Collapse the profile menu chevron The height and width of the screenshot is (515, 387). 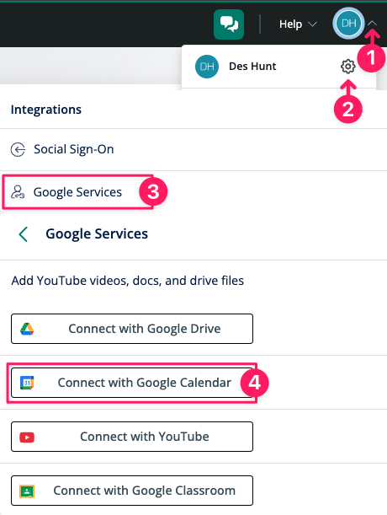372,24
